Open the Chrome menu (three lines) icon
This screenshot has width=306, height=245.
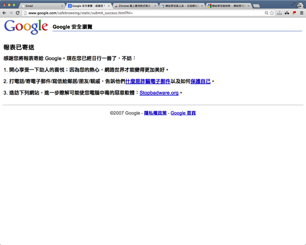[x=302, y=13]
